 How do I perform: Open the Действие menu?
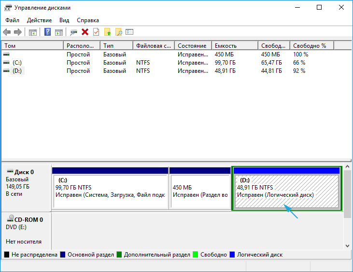(39, 20)
